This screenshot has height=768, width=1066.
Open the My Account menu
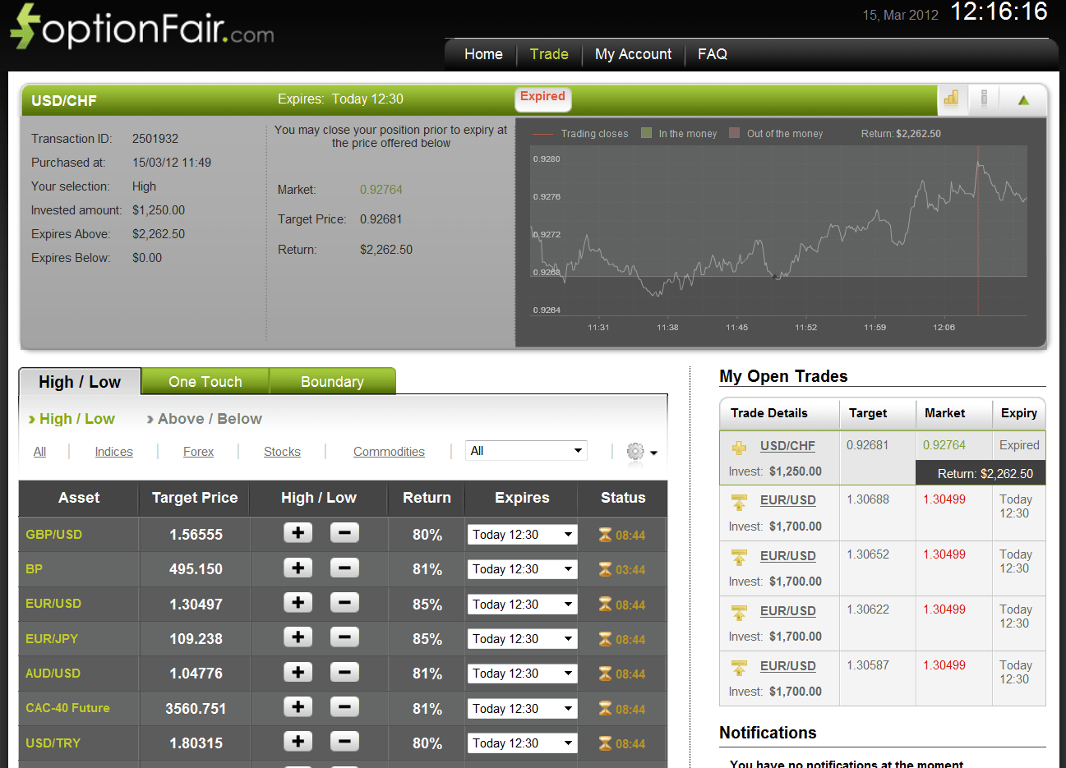click(633, 54)
